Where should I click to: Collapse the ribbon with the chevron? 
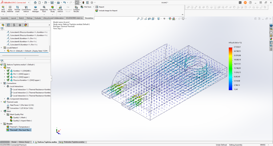(x=182, y=15)
